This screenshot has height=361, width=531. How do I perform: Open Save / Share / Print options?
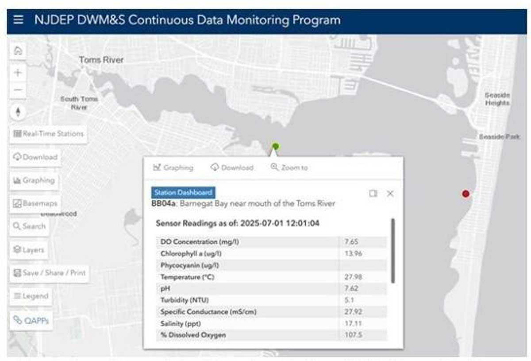pos(49,273)
